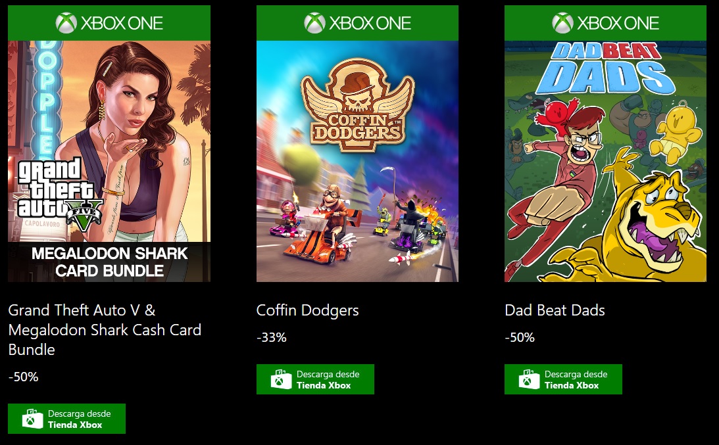Image resolution: width=719 pixels, height=445 pixels.
Task: Click the -50% discount under Dad Beat Dads
Action: click(x=520, y=338)
